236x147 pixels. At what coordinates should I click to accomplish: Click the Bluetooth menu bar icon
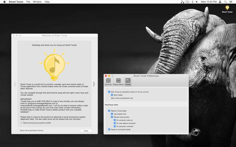pyautogui.click(x=192, y=2)
